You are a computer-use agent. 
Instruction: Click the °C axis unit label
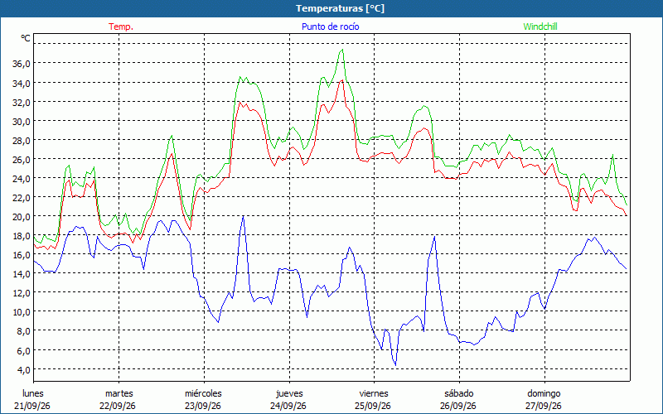click(26, 38)
